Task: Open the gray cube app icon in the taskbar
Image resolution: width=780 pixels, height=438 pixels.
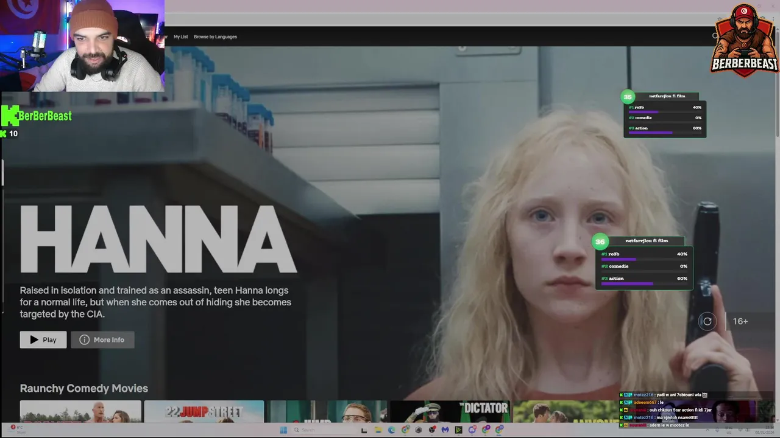Action: click(419, 430)
